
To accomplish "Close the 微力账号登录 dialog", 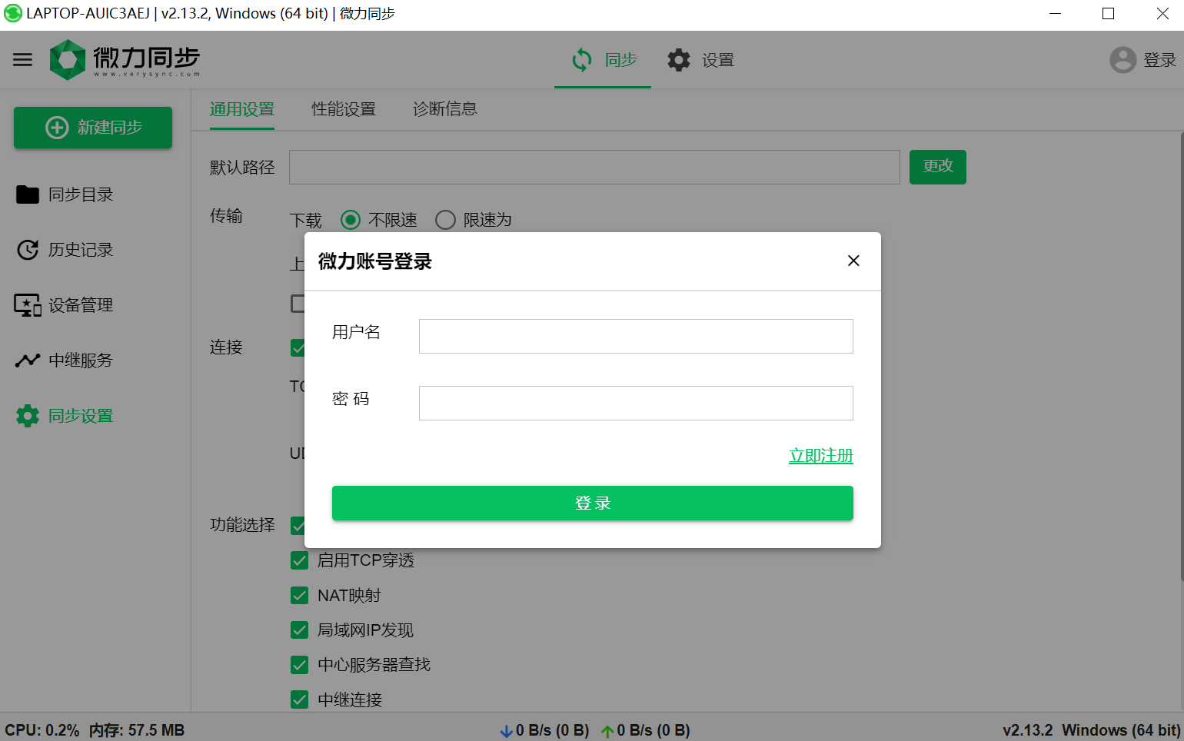I will coord(853,261).
